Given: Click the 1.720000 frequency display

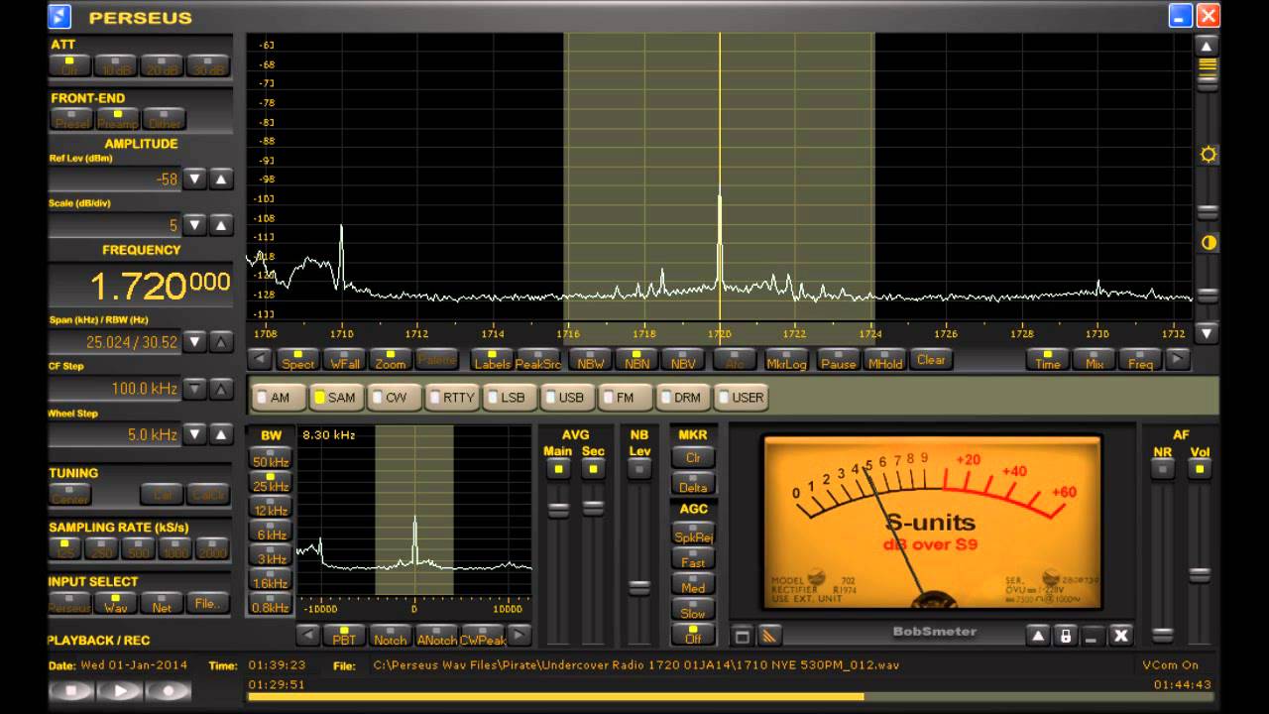Looking at the screenshot, I should [140, 287].
